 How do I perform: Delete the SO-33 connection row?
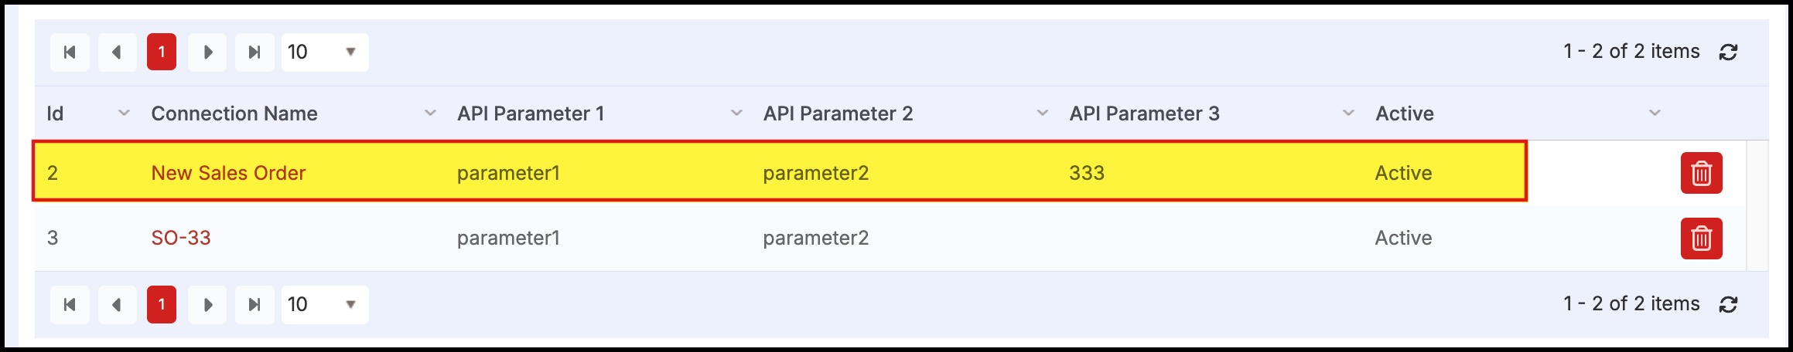(x=1701, y=238)
